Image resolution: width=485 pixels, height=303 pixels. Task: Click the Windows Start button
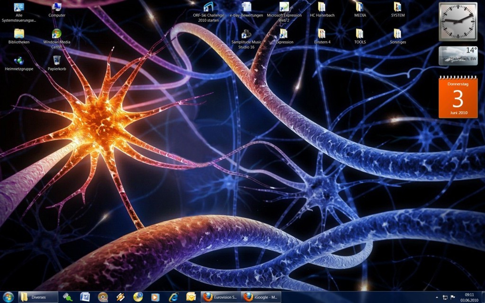8,297
